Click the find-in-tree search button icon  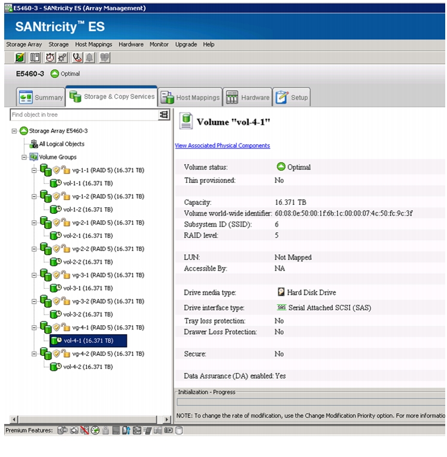[164, 114]
